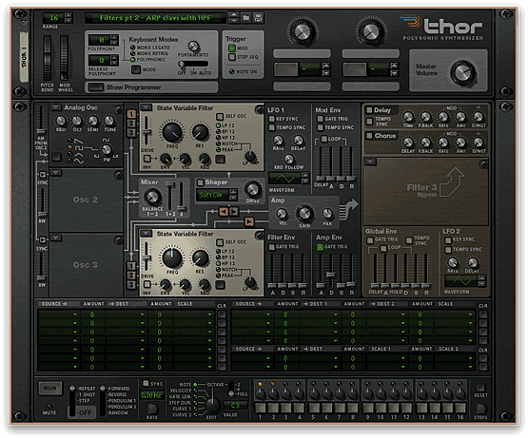Toggle Mod Env LOOP
The image size is (528, 438).
click(x=324, y=139)
